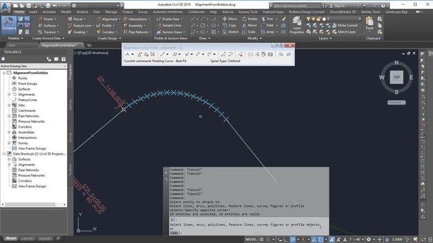Open the Pipe Network dropdown in ribbon
Viewport: 433px width, 243px height.
click(137, 32)
